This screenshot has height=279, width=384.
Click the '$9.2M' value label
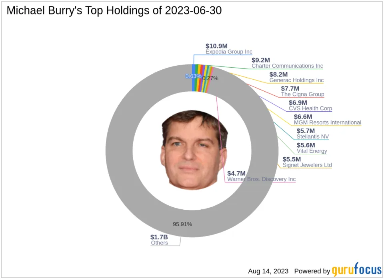(261, 60)
